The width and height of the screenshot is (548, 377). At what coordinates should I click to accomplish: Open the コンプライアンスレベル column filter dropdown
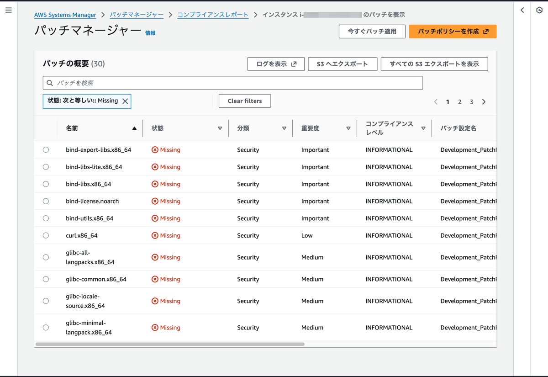(x=423, y=128)
